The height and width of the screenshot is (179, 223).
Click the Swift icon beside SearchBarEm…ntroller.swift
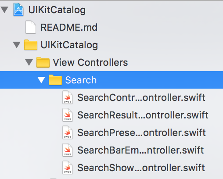point(68,150)
